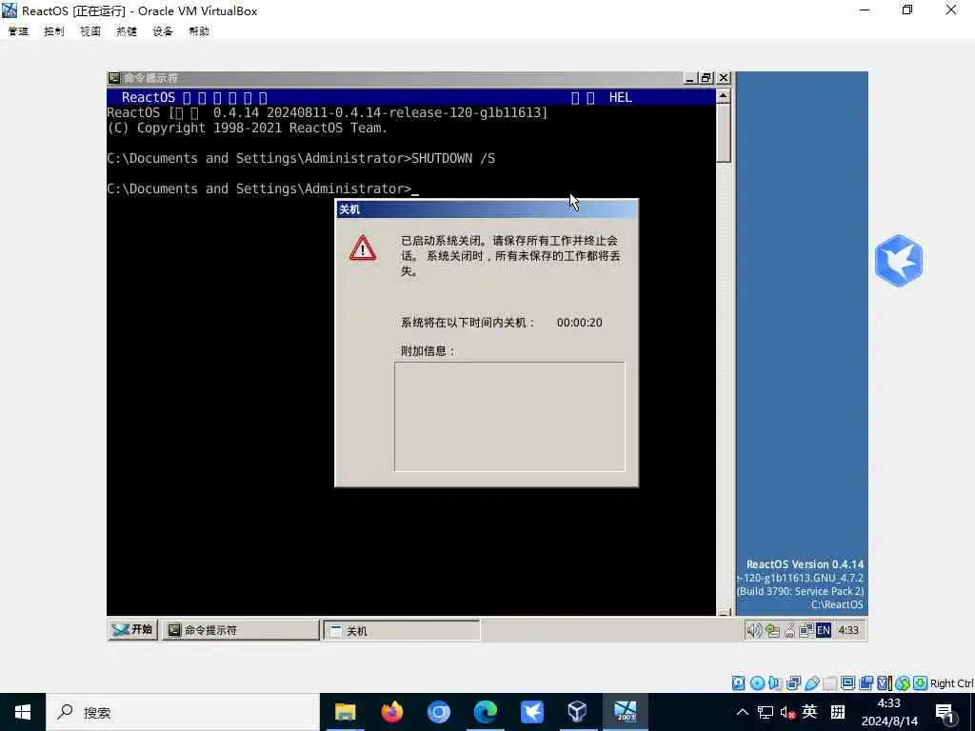Select 命令提示符 taskbar button in ReactOS
The width and height of the screenshot is (975, 731).
[241, 630]
